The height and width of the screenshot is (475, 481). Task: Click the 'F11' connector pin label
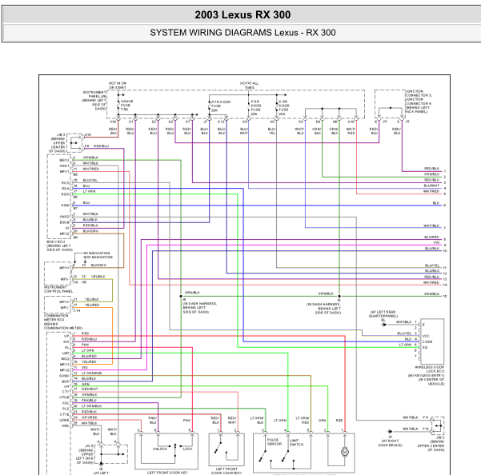click(426, 417)
